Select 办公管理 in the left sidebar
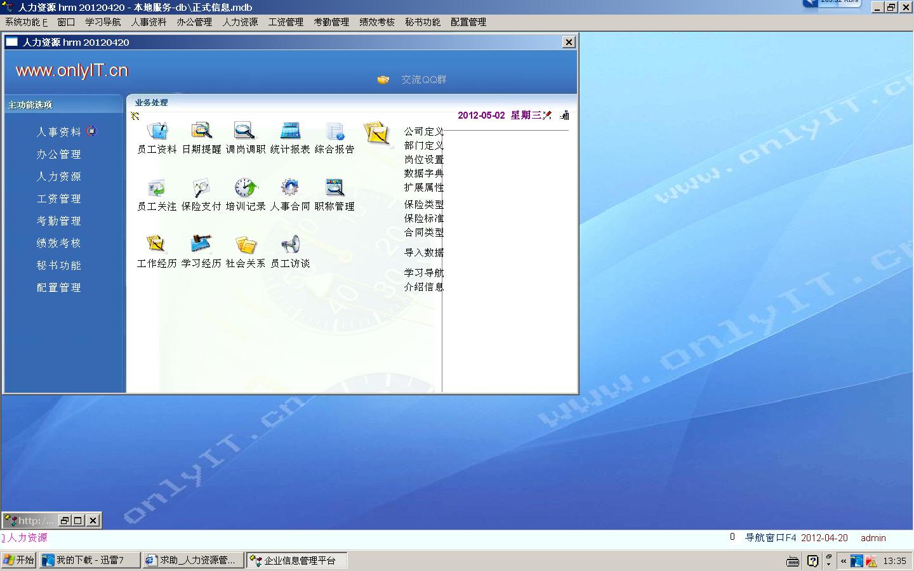Viewport: 914px width, 571px height. click(59, 154)
